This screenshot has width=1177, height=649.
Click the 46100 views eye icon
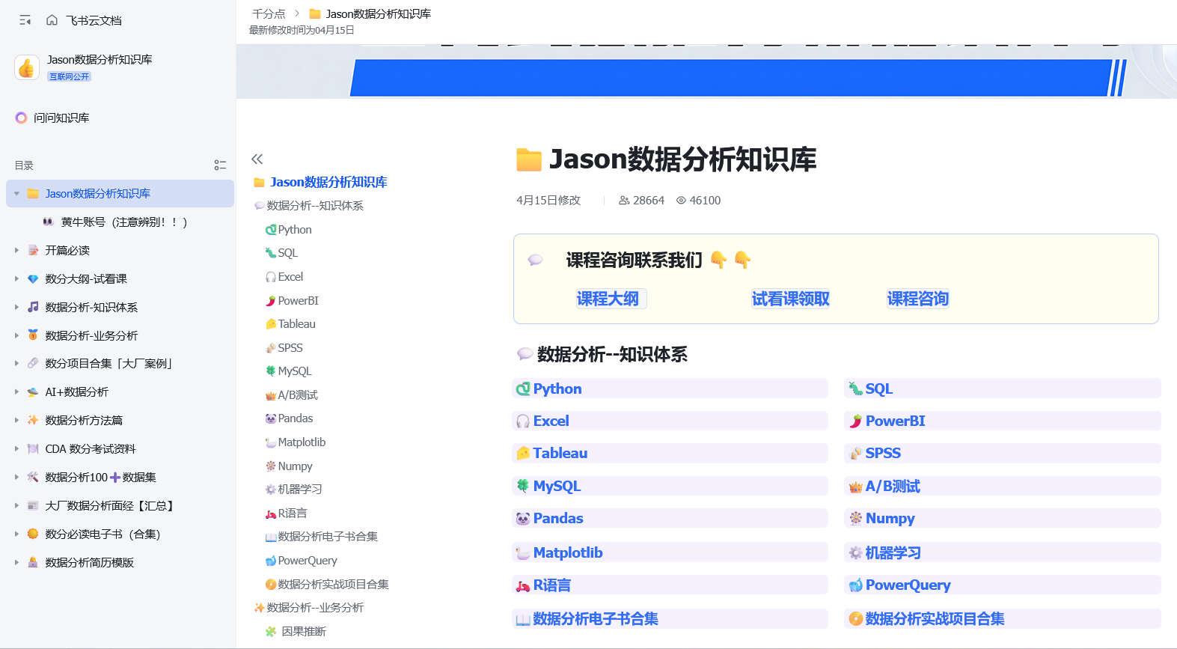(x=681, y=201)
